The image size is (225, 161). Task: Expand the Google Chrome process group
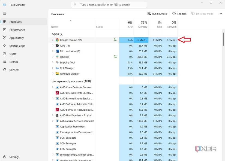(53, 40)
